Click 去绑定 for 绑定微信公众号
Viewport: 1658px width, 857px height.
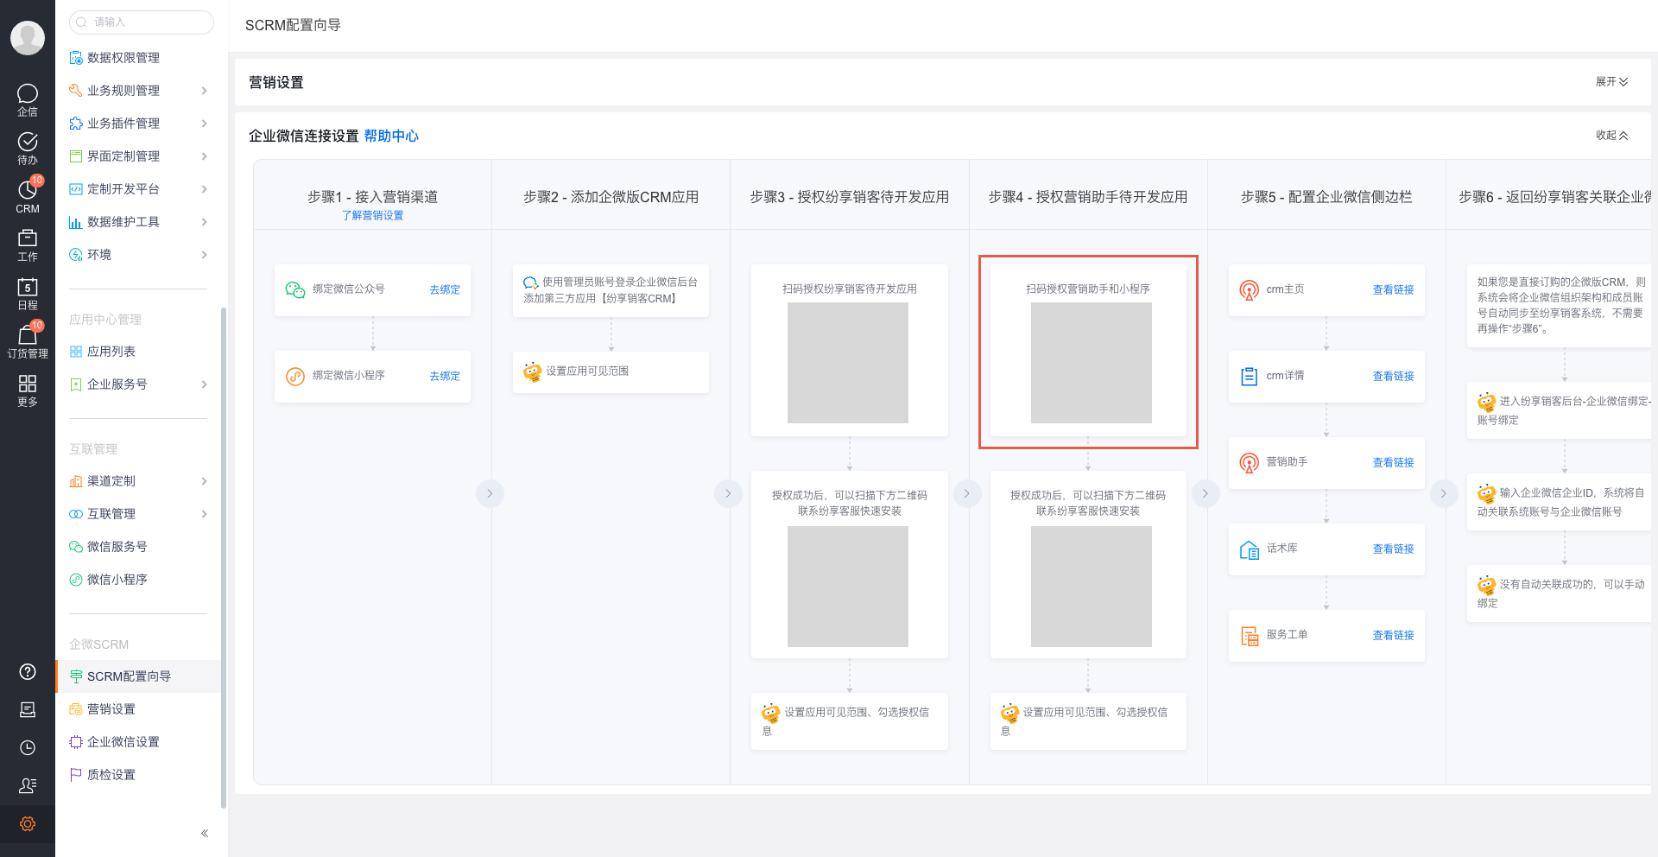click(x=445, y=290)
